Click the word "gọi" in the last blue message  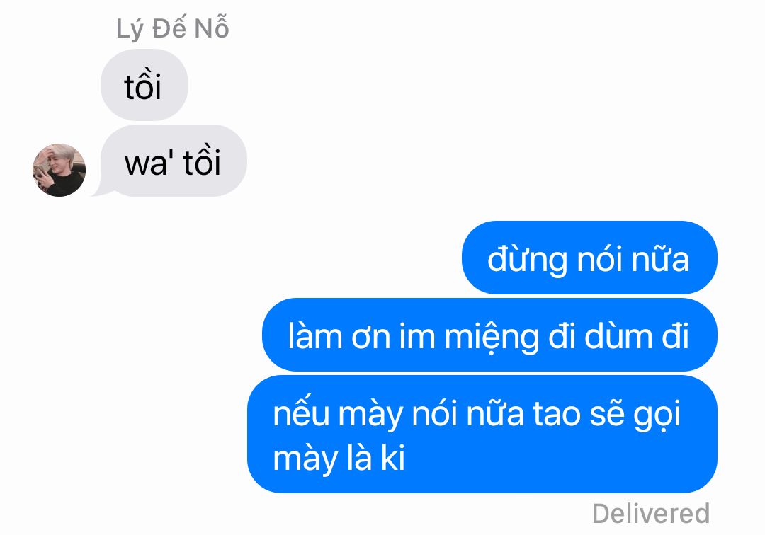point(657,415)
